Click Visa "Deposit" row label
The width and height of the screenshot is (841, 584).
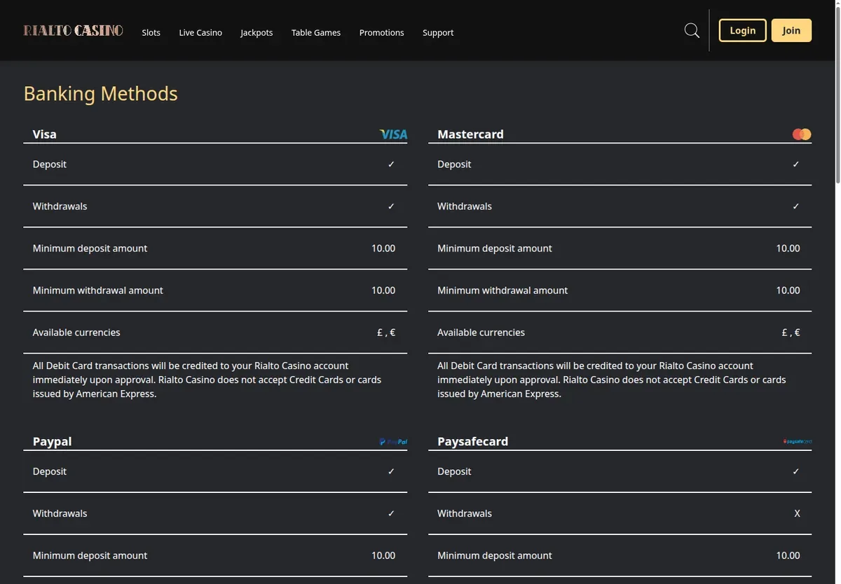coord(50,164)
